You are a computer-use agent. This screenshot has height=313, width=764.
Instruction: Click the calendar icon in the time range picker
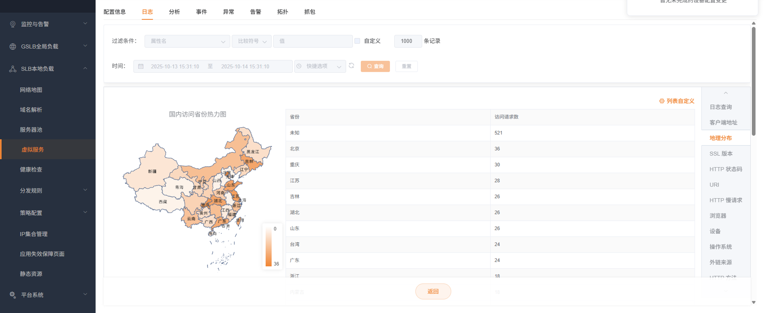click(x=141, y=66)
